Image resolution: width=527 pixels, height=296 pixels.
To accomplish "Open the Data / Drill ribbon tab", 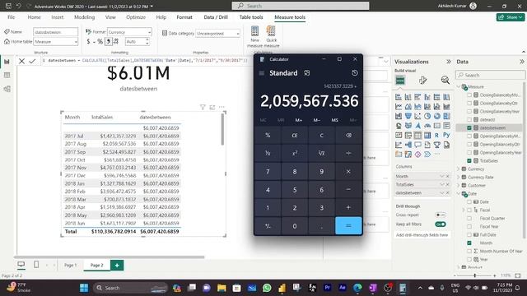I will pyautogui.click(x=216, y=17).
